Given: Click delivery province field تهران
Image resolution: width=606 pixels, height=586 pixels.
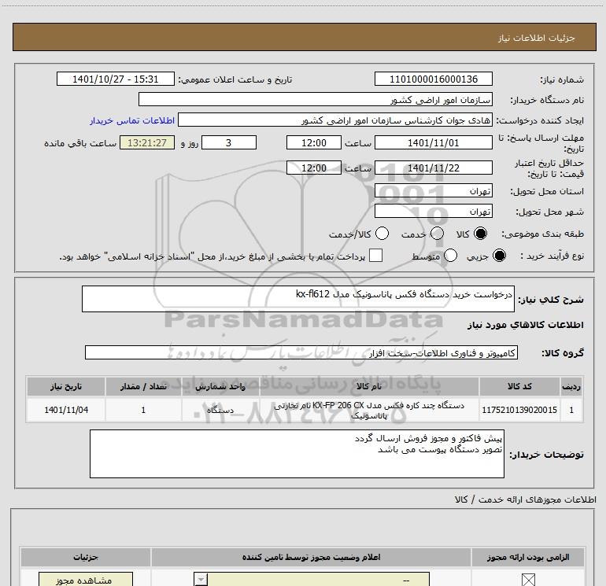Looking at the screenshot, I should coord(433,190).
